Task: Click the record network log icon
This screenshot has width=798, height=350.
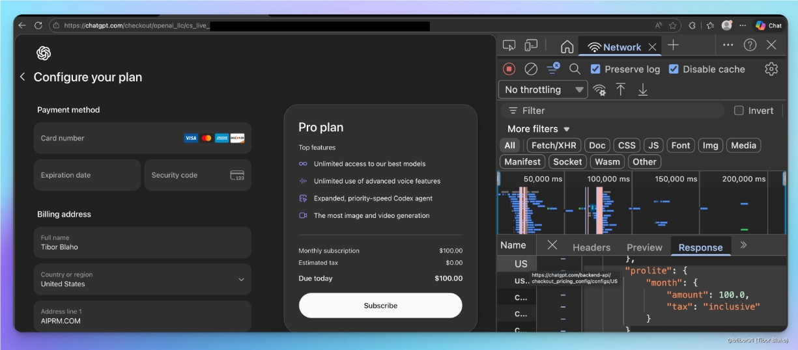Action: pyautogui.click(x=509, y=69)
